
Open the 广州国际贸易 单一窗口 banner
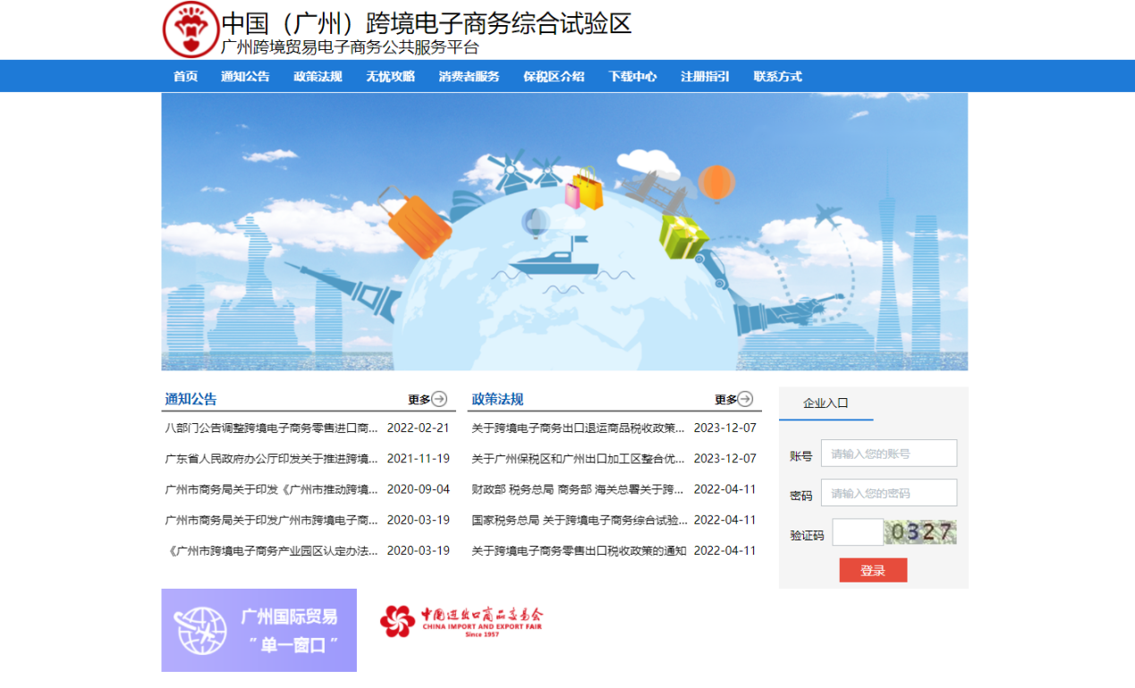258,630
